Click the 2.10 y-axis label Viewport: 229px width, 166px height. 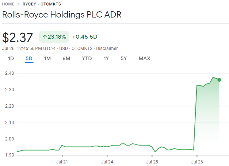pos(9,123)
